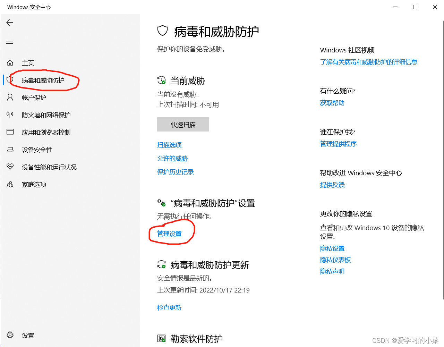Click the person icon for 帐户保护
Image resolution: width=444 pixels, height=347 pixels.
point(10,98)
